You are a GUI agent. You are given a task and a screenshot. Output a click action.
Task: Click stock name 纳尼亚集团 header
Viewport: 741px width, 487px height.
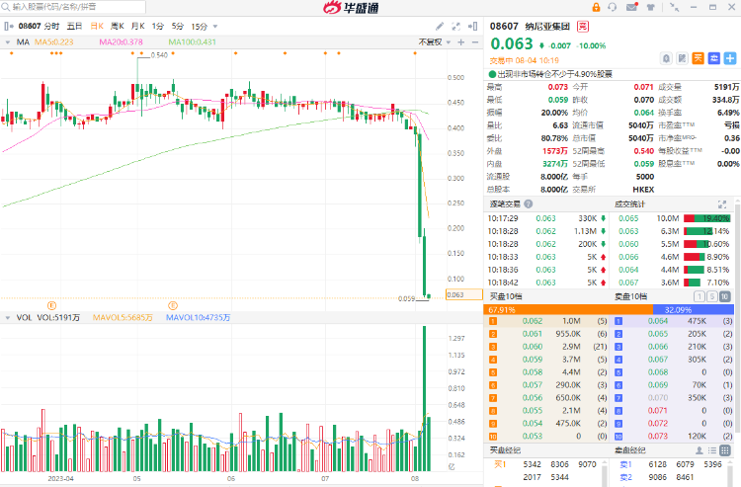click(547, 27)
